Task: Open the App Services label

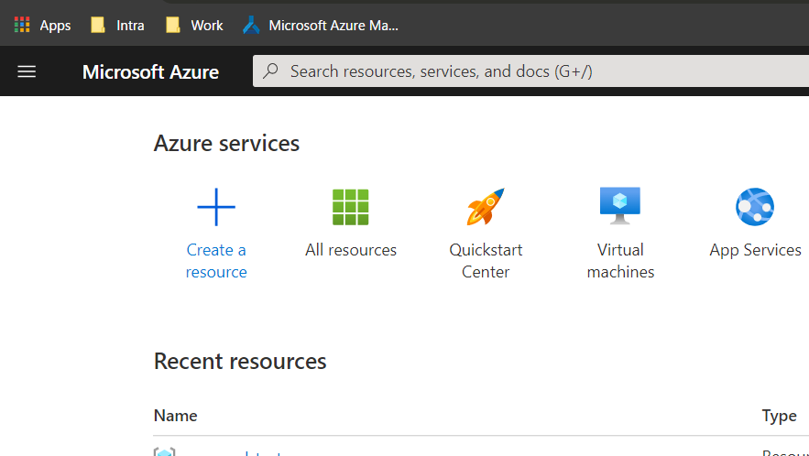Action: (755, 250)
